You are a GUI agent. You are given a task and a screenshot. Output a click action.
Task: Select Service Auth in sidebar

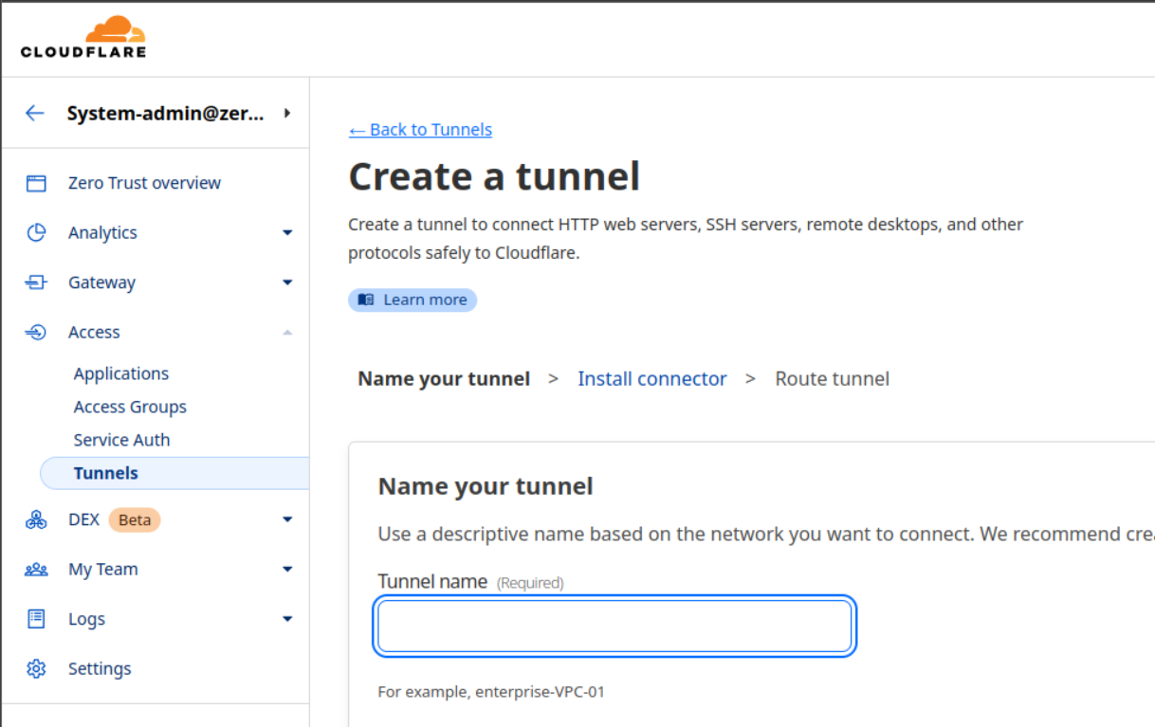pyautogui.click(x=121, y=440)
